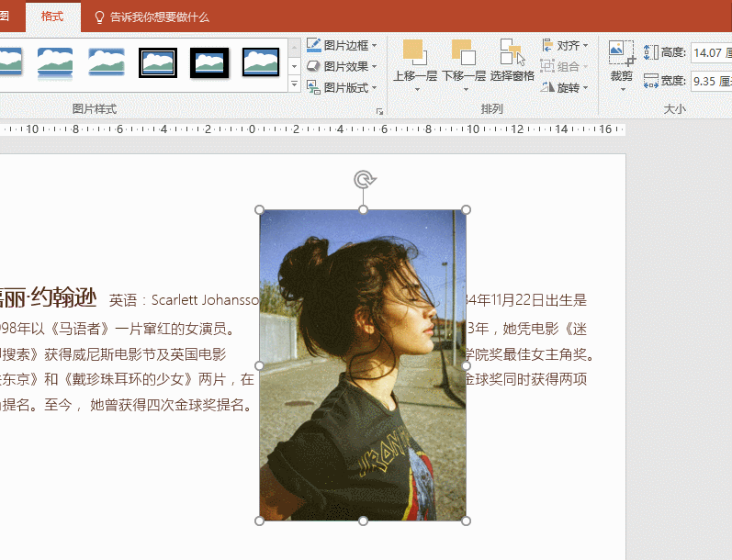Click the rotation handle above the picture
The height and width of the screenshot is (560, 732).
[x=364, y=179]
